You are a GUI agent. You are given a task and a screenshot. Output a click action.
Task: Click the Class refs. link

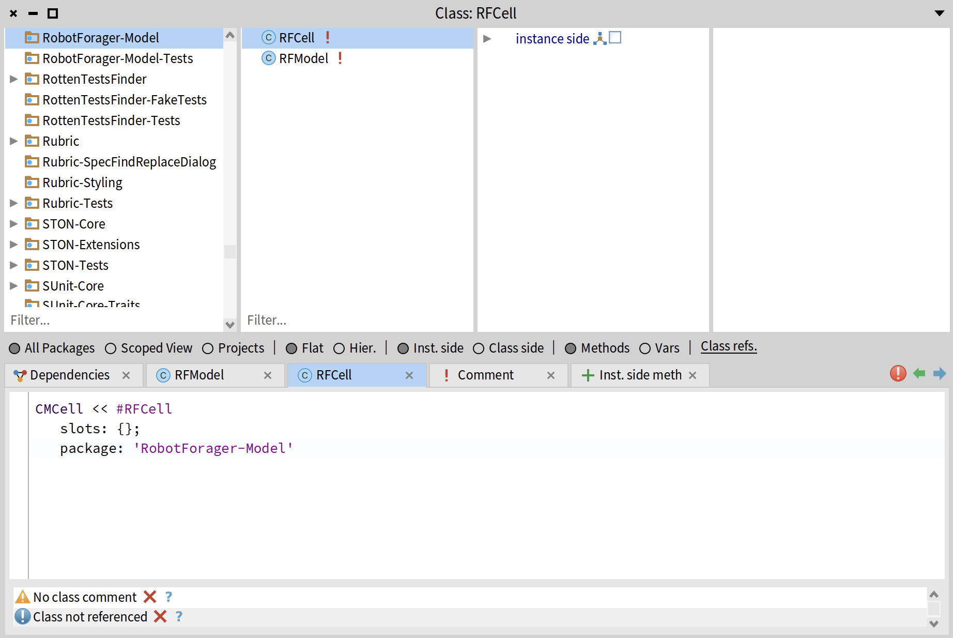[728, 346]
